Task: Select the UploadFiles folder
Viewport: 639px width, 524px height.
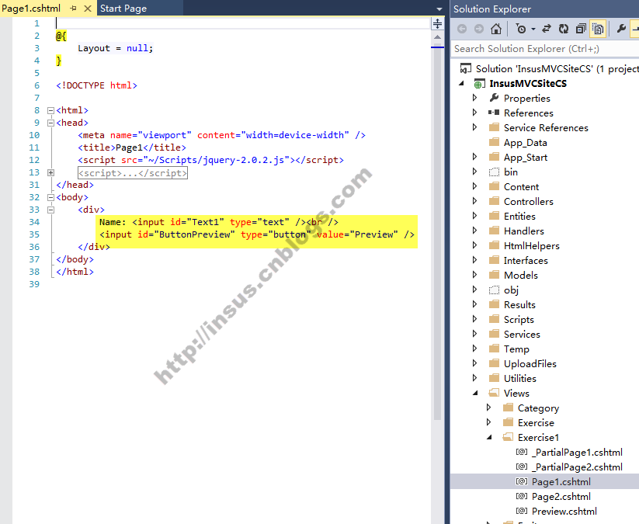Action: pos(530,363)
